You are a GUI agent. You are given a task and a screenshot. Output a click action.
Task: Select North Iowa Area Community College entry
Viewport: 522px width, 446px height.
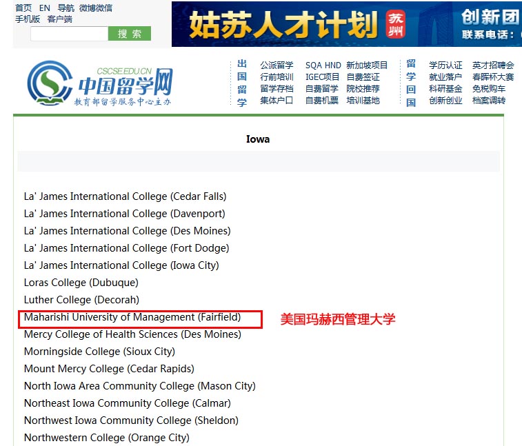pos(140,386)
